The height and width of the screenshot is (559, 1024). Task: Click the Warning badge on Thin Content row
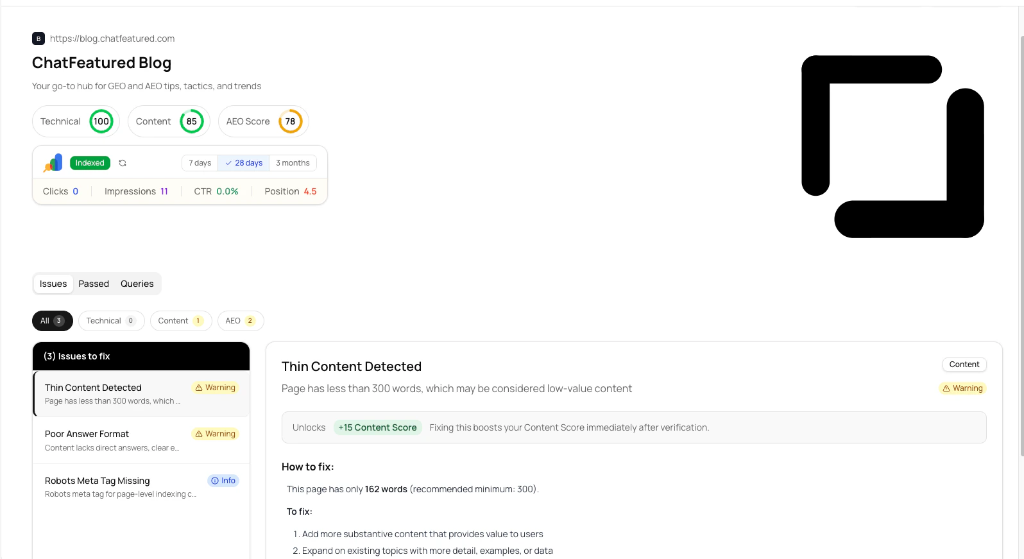coord(216,388)
